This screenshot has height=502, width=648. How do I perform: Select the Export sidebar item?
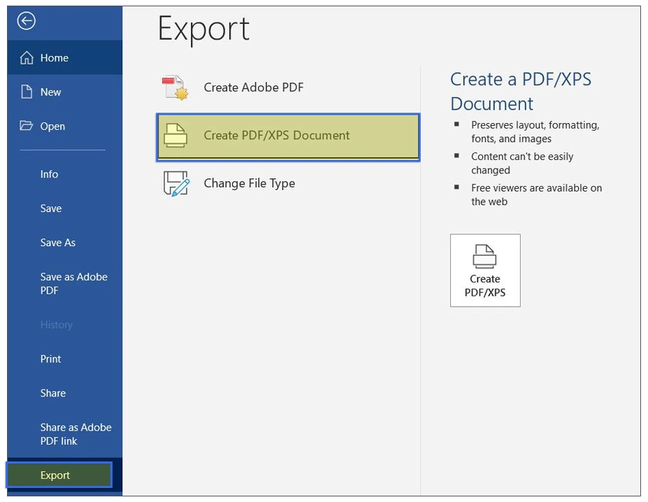pyautogui.click(x=59, y=475)
